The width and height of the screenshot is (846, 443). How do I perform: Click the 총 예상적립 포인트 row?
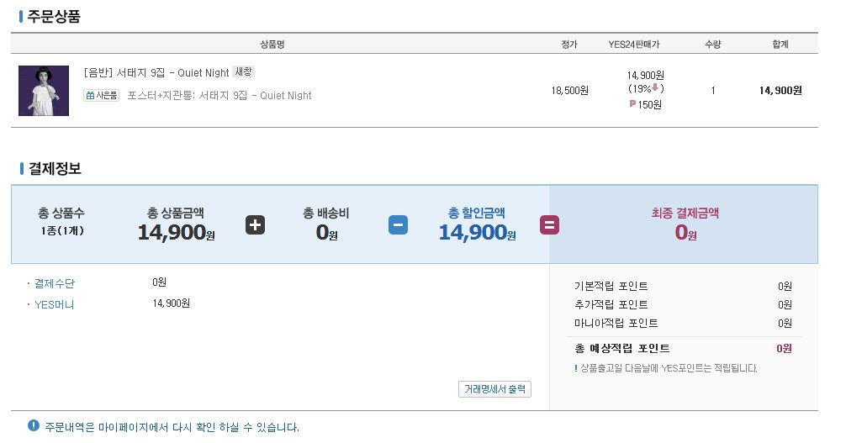click(x=683, y=349)
